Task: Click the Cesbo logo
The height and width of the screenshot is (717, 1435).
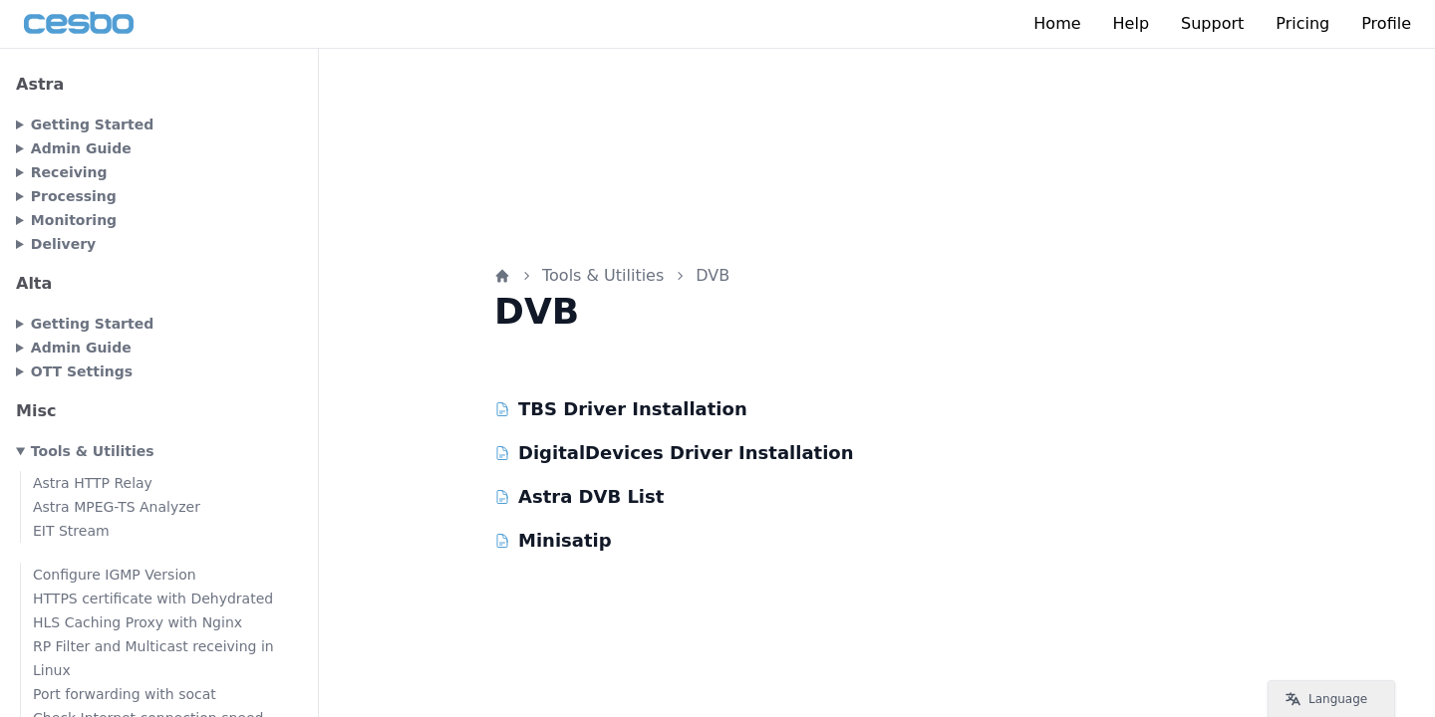Action: (x=79, y=23)
